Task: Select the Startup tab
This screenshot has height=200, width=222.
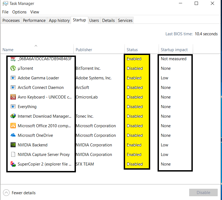Action: coord(79,20)
